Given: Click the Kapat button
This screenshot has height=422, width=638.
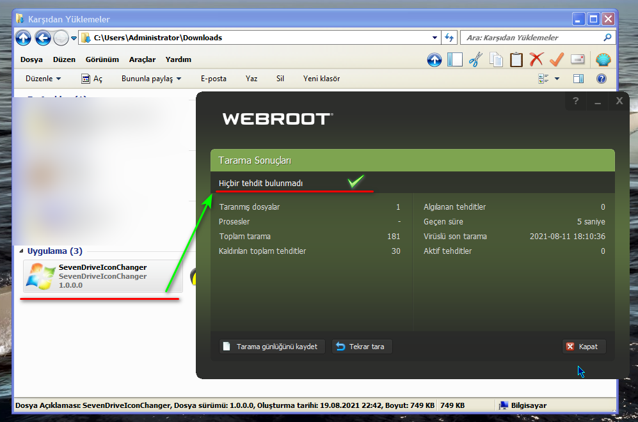Looking at the screenshot, I should tap(584, 347).
